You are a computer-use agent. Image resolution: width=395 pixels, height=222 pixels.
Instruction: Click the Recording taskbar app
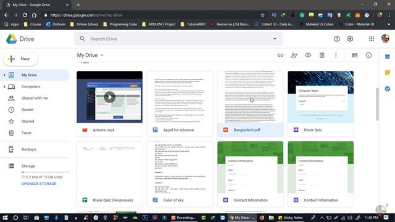tap(183, 218)
